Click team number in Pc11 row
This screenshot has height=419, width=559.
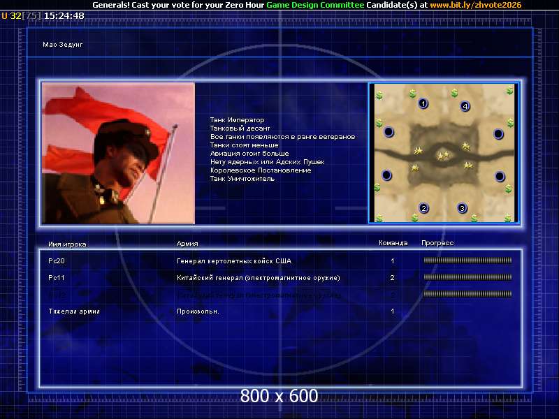point(393,277)
